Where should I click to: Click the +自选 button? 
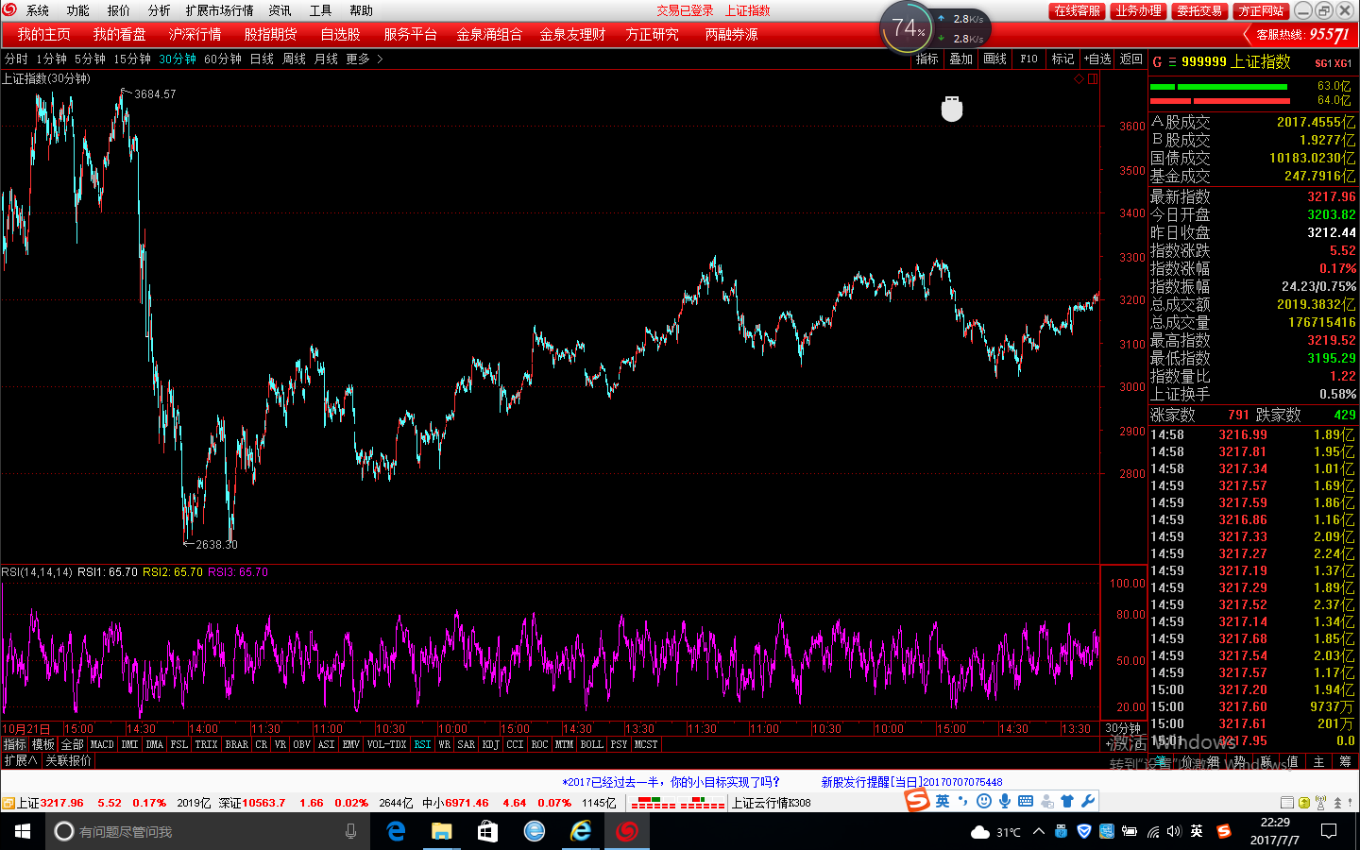(1097, 59)
